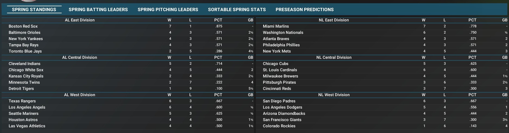This screenshot has width=509, height=133.
Task: Click the New York Yankees link
Action: coord(26,39)
